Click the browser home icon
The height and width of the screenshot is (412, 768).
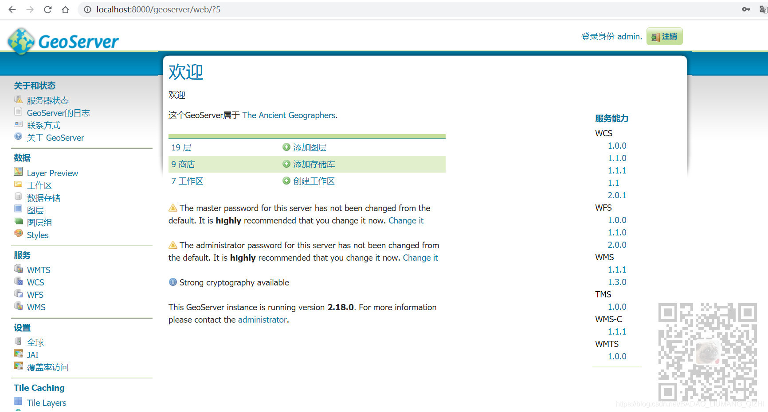pos(65,10)
